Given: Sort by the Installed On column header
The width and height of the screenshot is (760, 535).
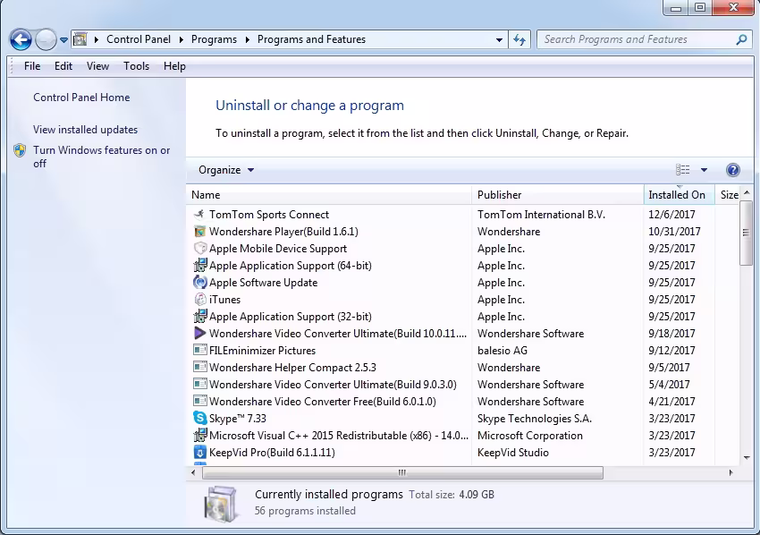Looking at the screenshot, I should click(679, 195).
